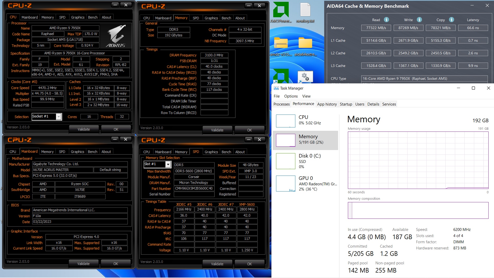The height and width of the screenshot is (278, 494).
Task: Open Mainboard tab in CPU-Z CPU window
Action: (30, 17)
